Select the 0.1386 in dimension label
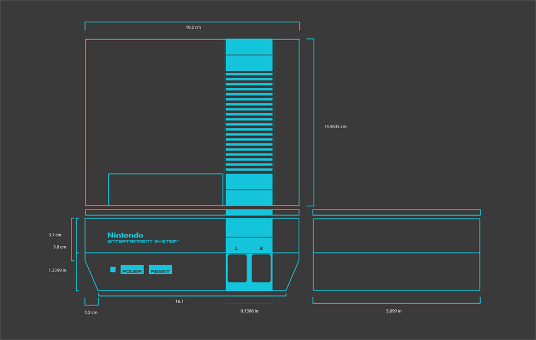This screenshot has width=536, height=340. pos(250,311)
